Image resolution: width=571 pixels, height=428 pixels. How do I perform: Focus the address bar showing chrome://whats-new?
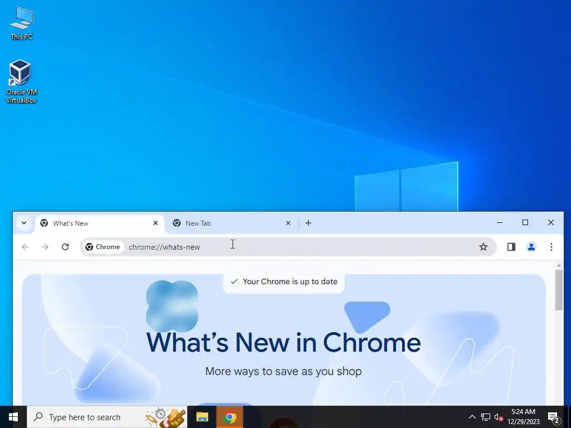click(288, 247)
